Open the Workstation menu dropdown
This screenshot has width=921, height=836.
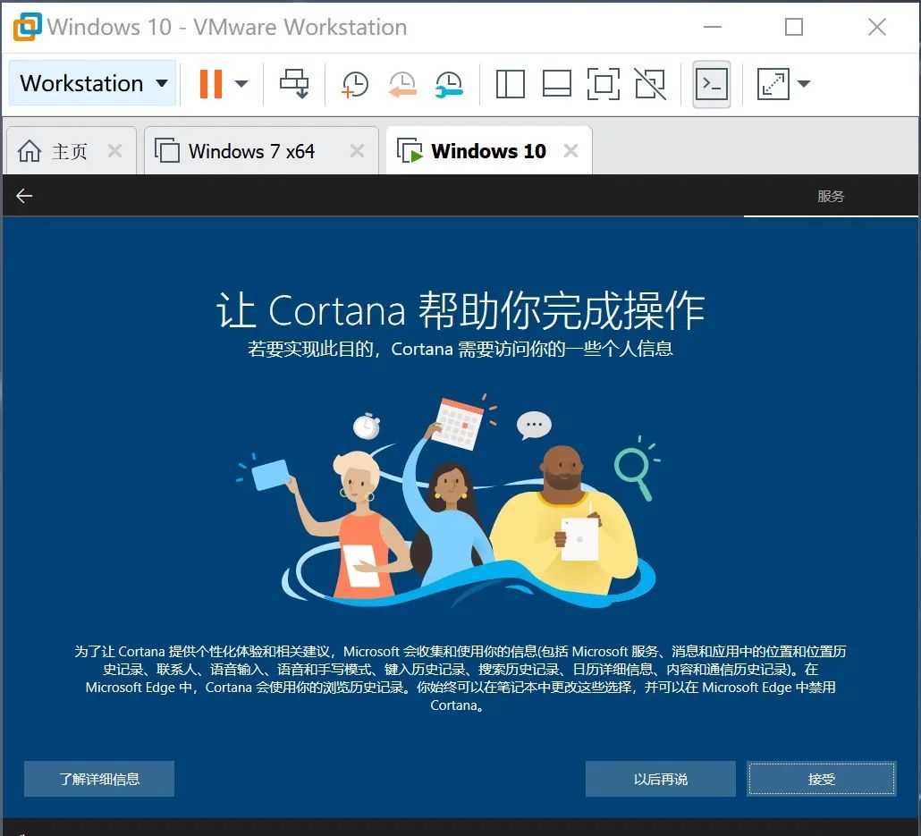pos(92,83)
